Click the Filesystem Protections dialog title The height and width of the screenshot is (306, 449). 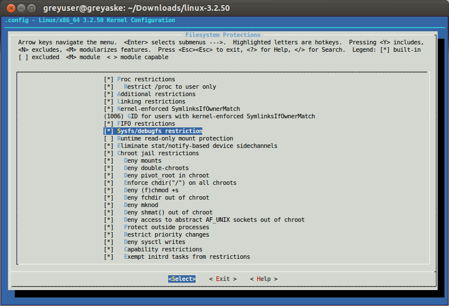pos(223,35)
